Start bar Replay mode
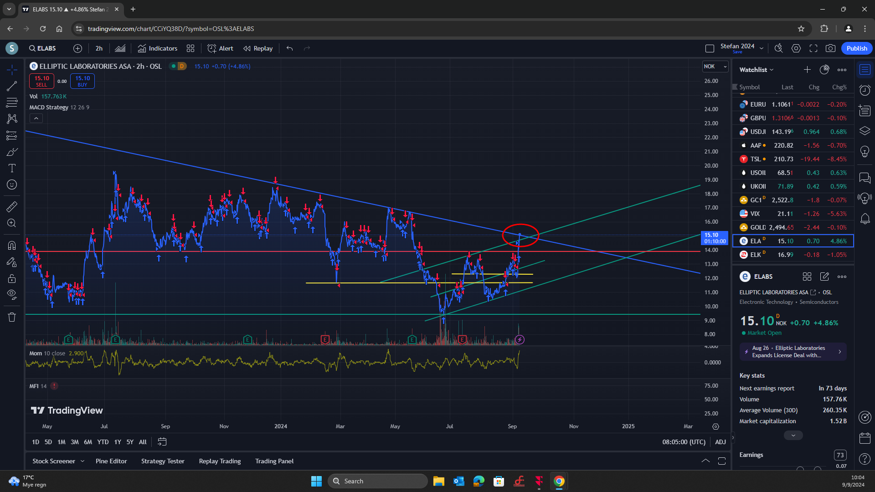Viewport: 875px width, 492px height. tap(258, 48)
